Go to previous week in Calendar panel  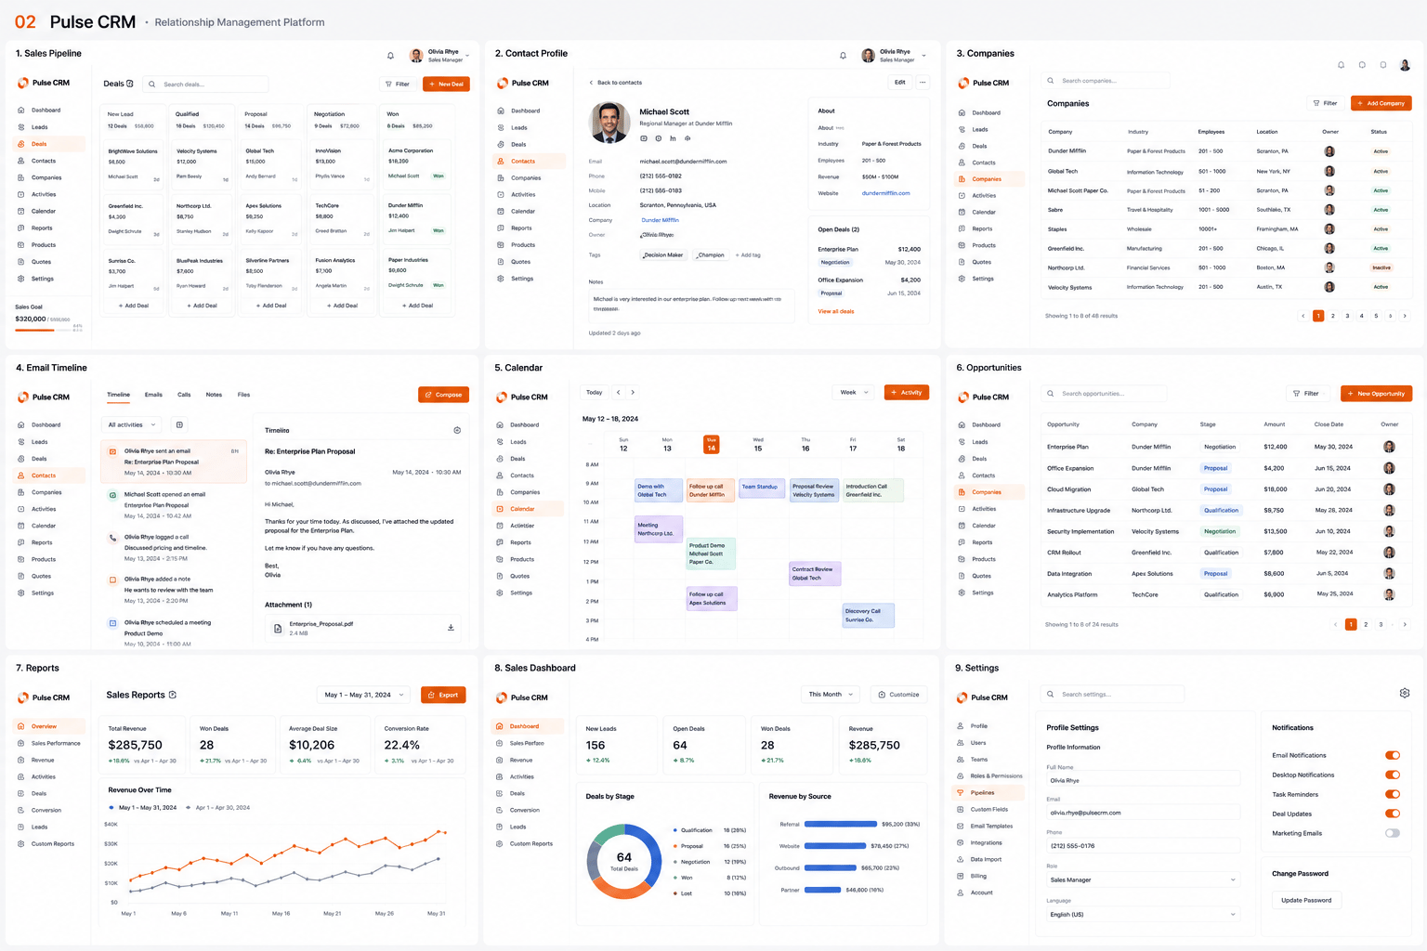point(619,392)
